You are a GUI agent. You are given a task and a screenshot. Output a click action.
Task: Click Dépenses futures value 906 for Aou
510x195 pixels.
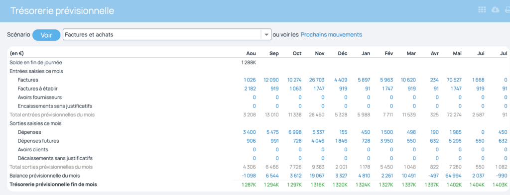pyautogui.click(x=251, y=141)
